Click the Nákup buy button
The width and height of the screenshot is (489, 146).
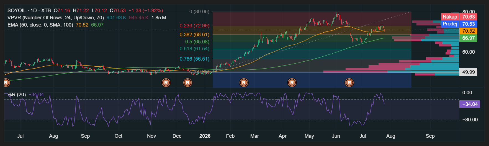coord(450,17)
